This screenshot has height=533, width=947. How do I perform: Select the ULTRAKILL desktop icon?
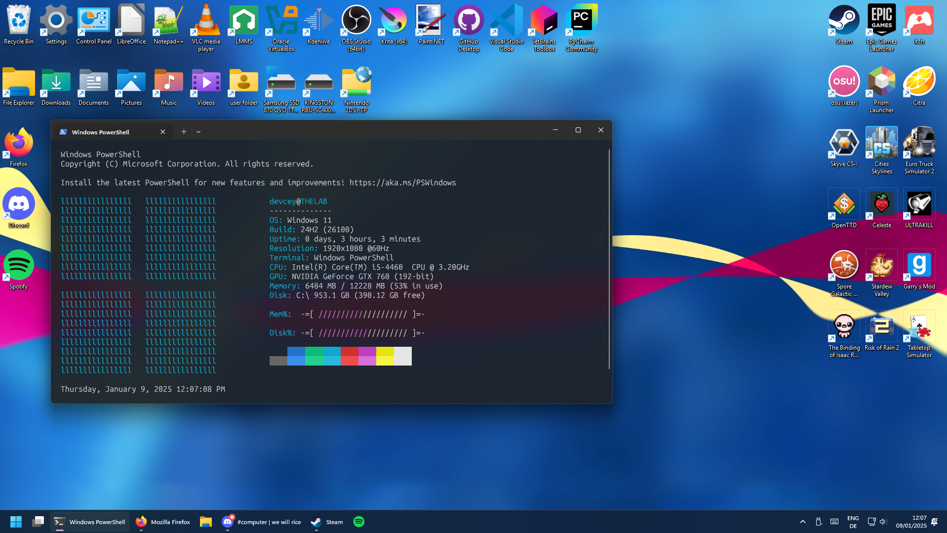pyautogui.click(x=919, y=208)
